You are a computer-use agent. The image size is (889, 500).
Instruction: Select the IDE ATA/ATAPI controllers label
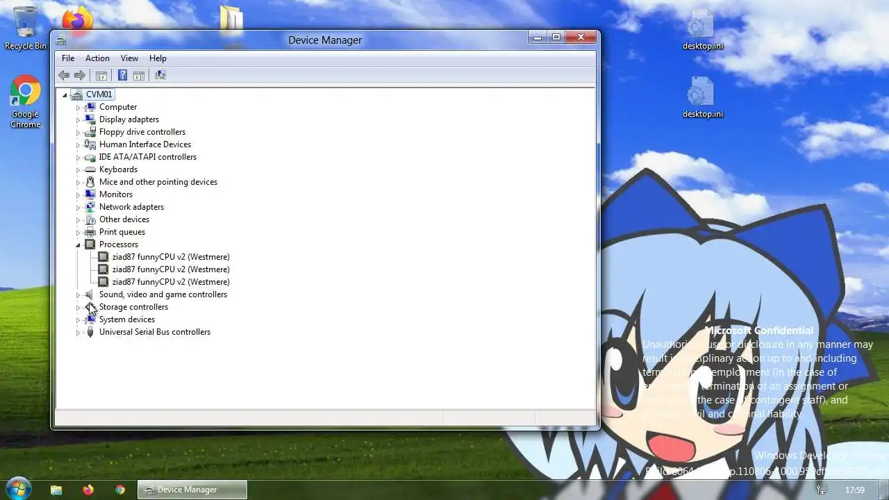[x=147, y=157]
